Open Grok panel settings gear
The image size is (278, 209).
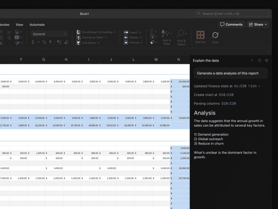click(x=267, y=60)
